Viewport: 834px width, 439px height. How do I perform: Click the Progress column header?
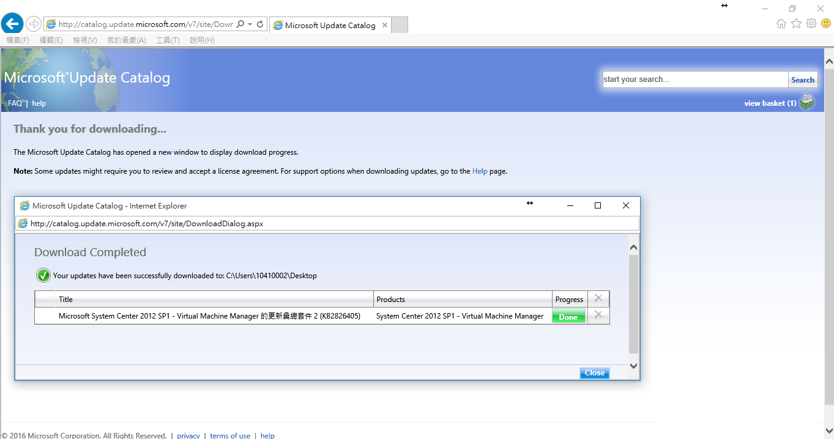(569, 300)
